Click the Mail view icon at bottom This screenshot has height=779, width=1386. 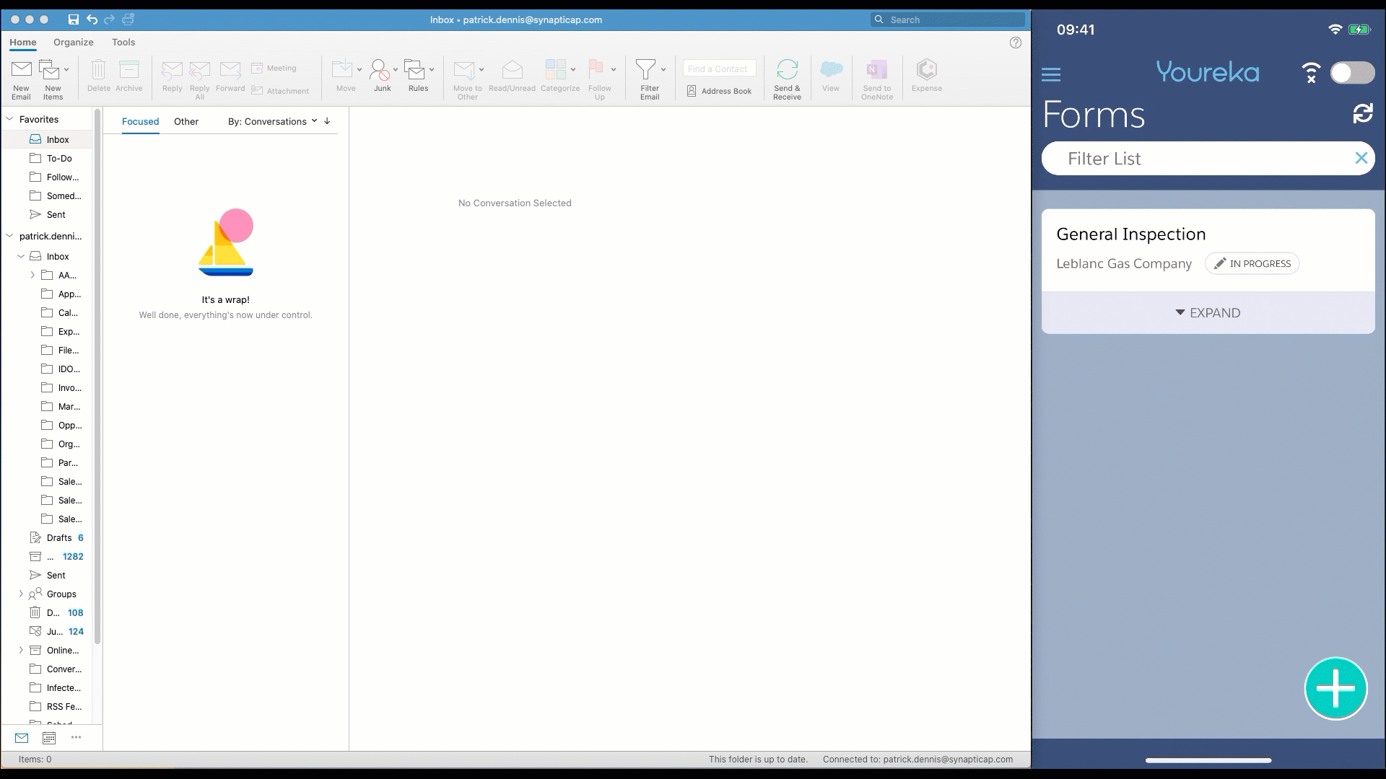pyautogui.click(x=22, y=737)
